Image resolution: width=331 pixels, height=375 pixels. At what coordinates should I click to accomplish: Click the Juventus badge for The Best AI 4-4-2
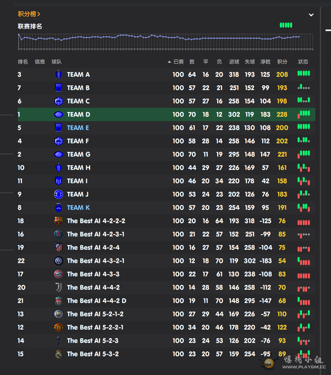59,288
